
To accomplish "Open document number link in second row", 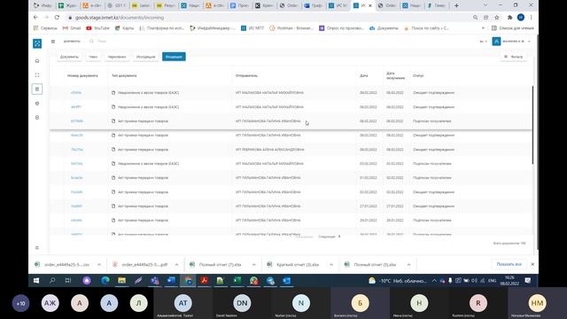I will coord(76,107).
